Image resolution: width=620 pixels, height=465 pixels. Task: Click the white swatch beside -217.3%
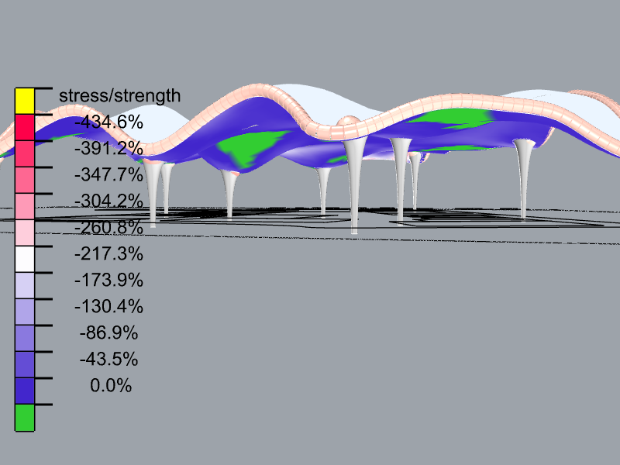[25, 260]
